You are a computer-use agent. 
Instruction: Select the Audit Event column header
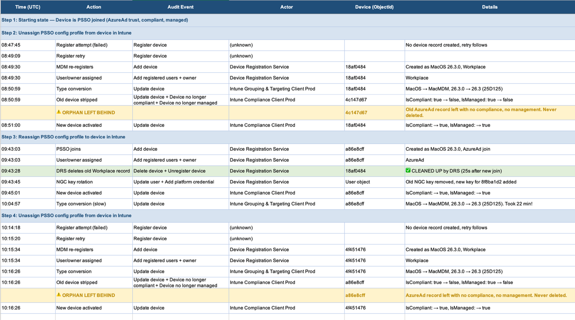[x=180, y=7]
